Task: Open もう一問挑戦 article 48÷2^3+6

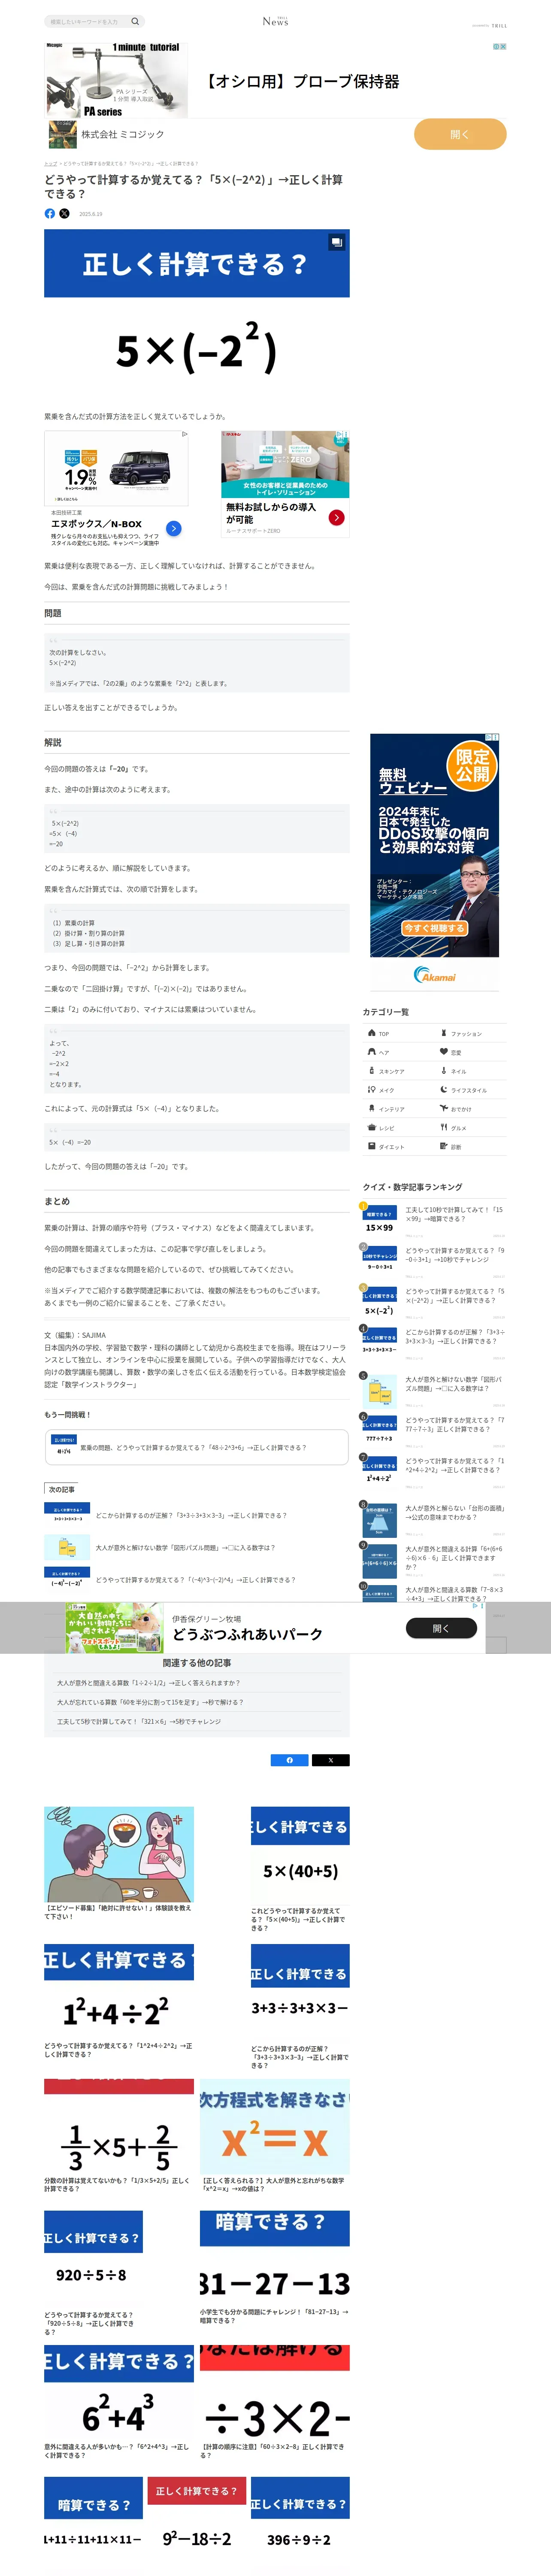Action: [x=196, y=1447]
